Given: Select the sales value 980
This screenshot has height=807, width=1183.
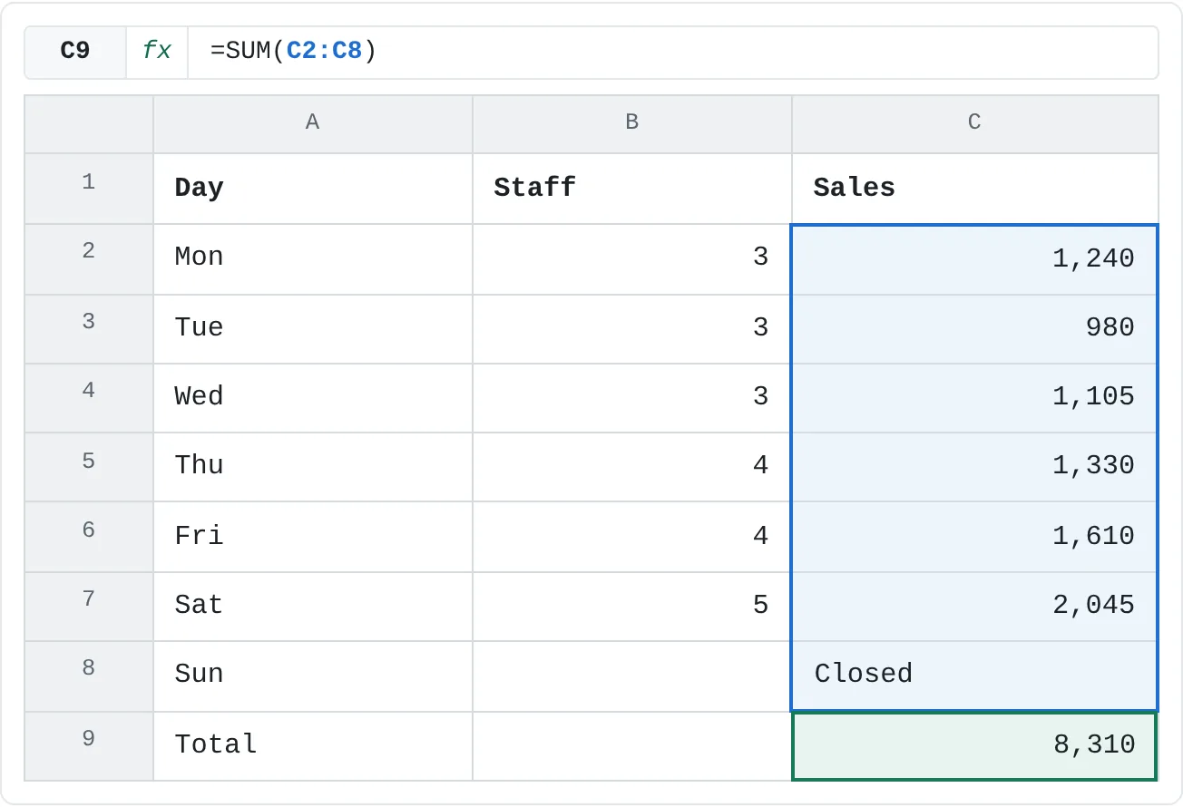Looking at the screenshot, I should point(975,328).
